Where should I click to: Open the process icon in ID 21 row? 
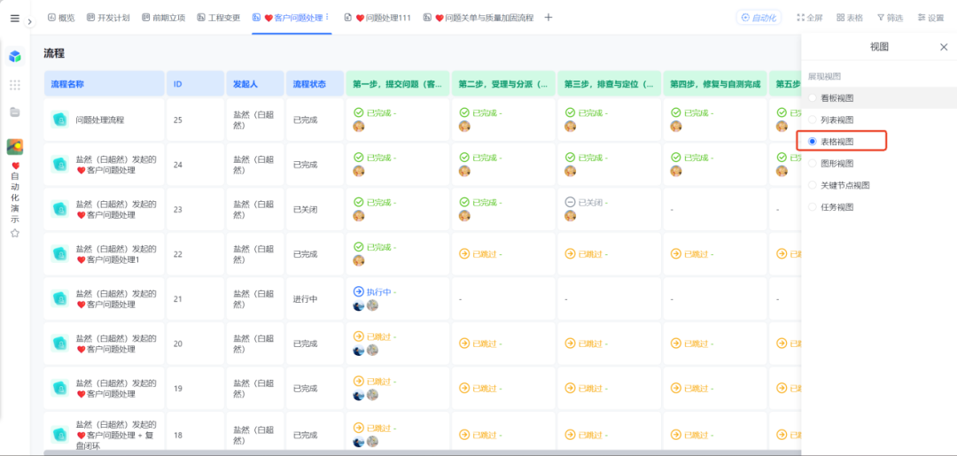[x=60, y=298]
